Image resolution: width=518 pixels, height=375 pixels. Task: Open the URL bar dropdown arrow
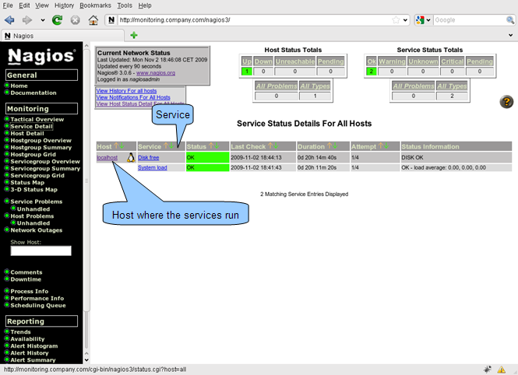click(x=405, y=20)
